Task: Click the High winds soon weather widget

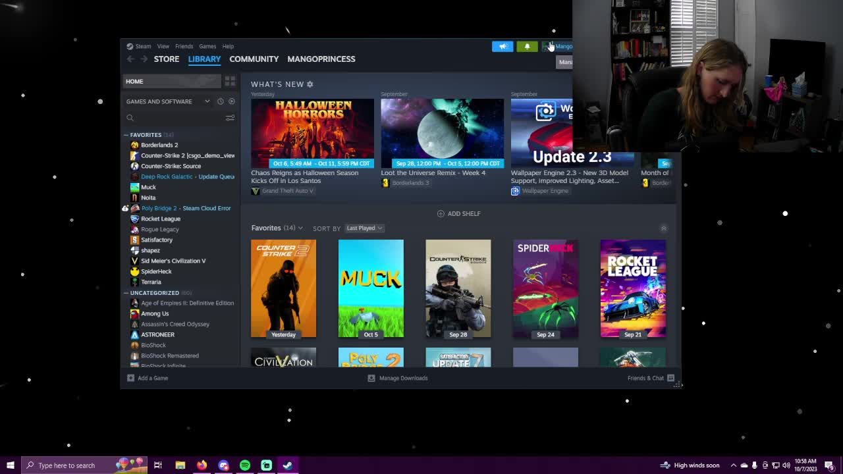Action: coord(690,465)
